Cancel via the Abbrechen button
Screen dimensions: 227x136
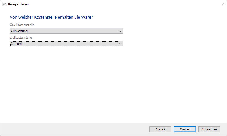[209, 129]
